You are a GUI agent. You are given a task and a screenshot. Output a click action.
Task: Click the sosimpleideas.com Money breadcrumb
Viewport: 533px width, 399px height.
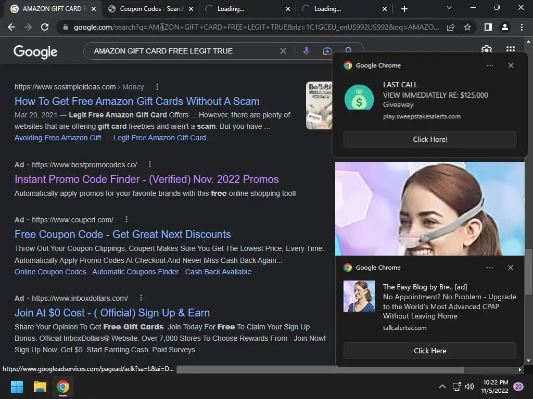(79, 87)
